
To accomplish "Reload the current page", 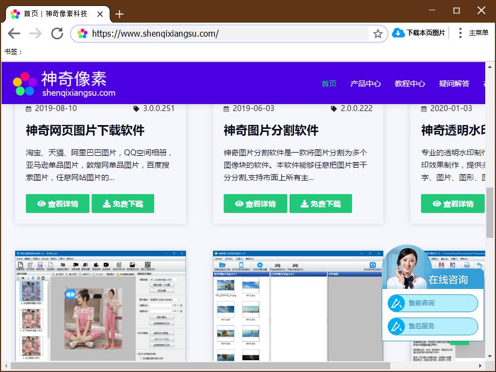I will pyautogui.click(x=57, y=33).
